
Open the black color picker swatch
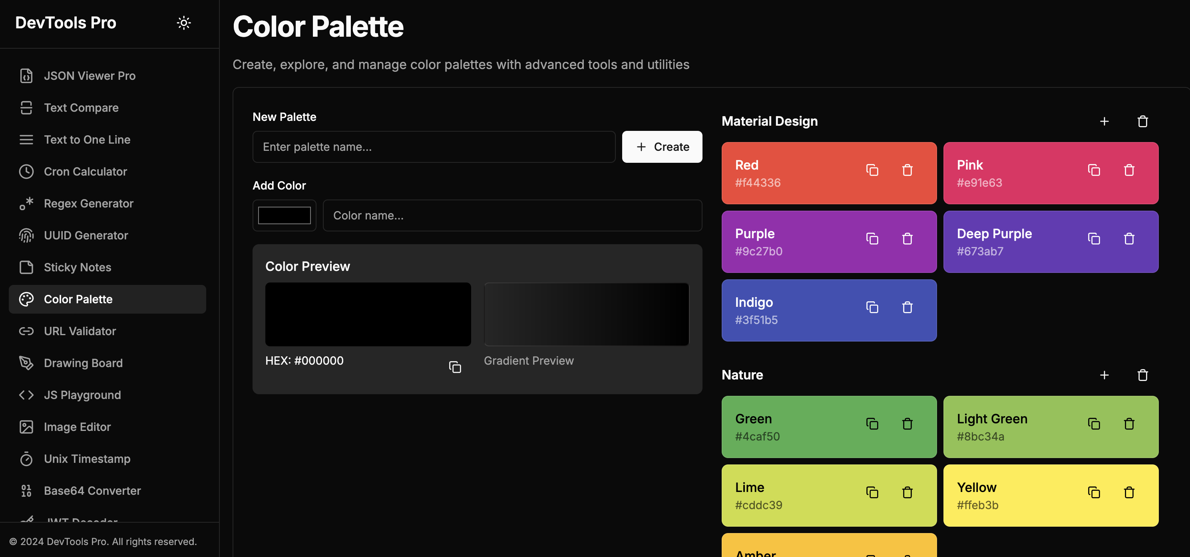coord(284,215)
